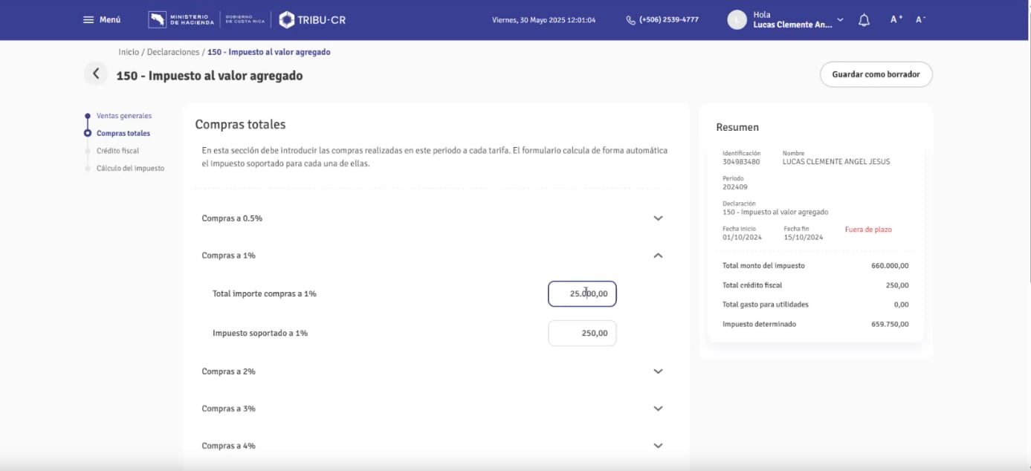Click the Total importe compras a 1% field
Screen dimensions: 1031x471
pyautogui.click(x=584, y=293)
